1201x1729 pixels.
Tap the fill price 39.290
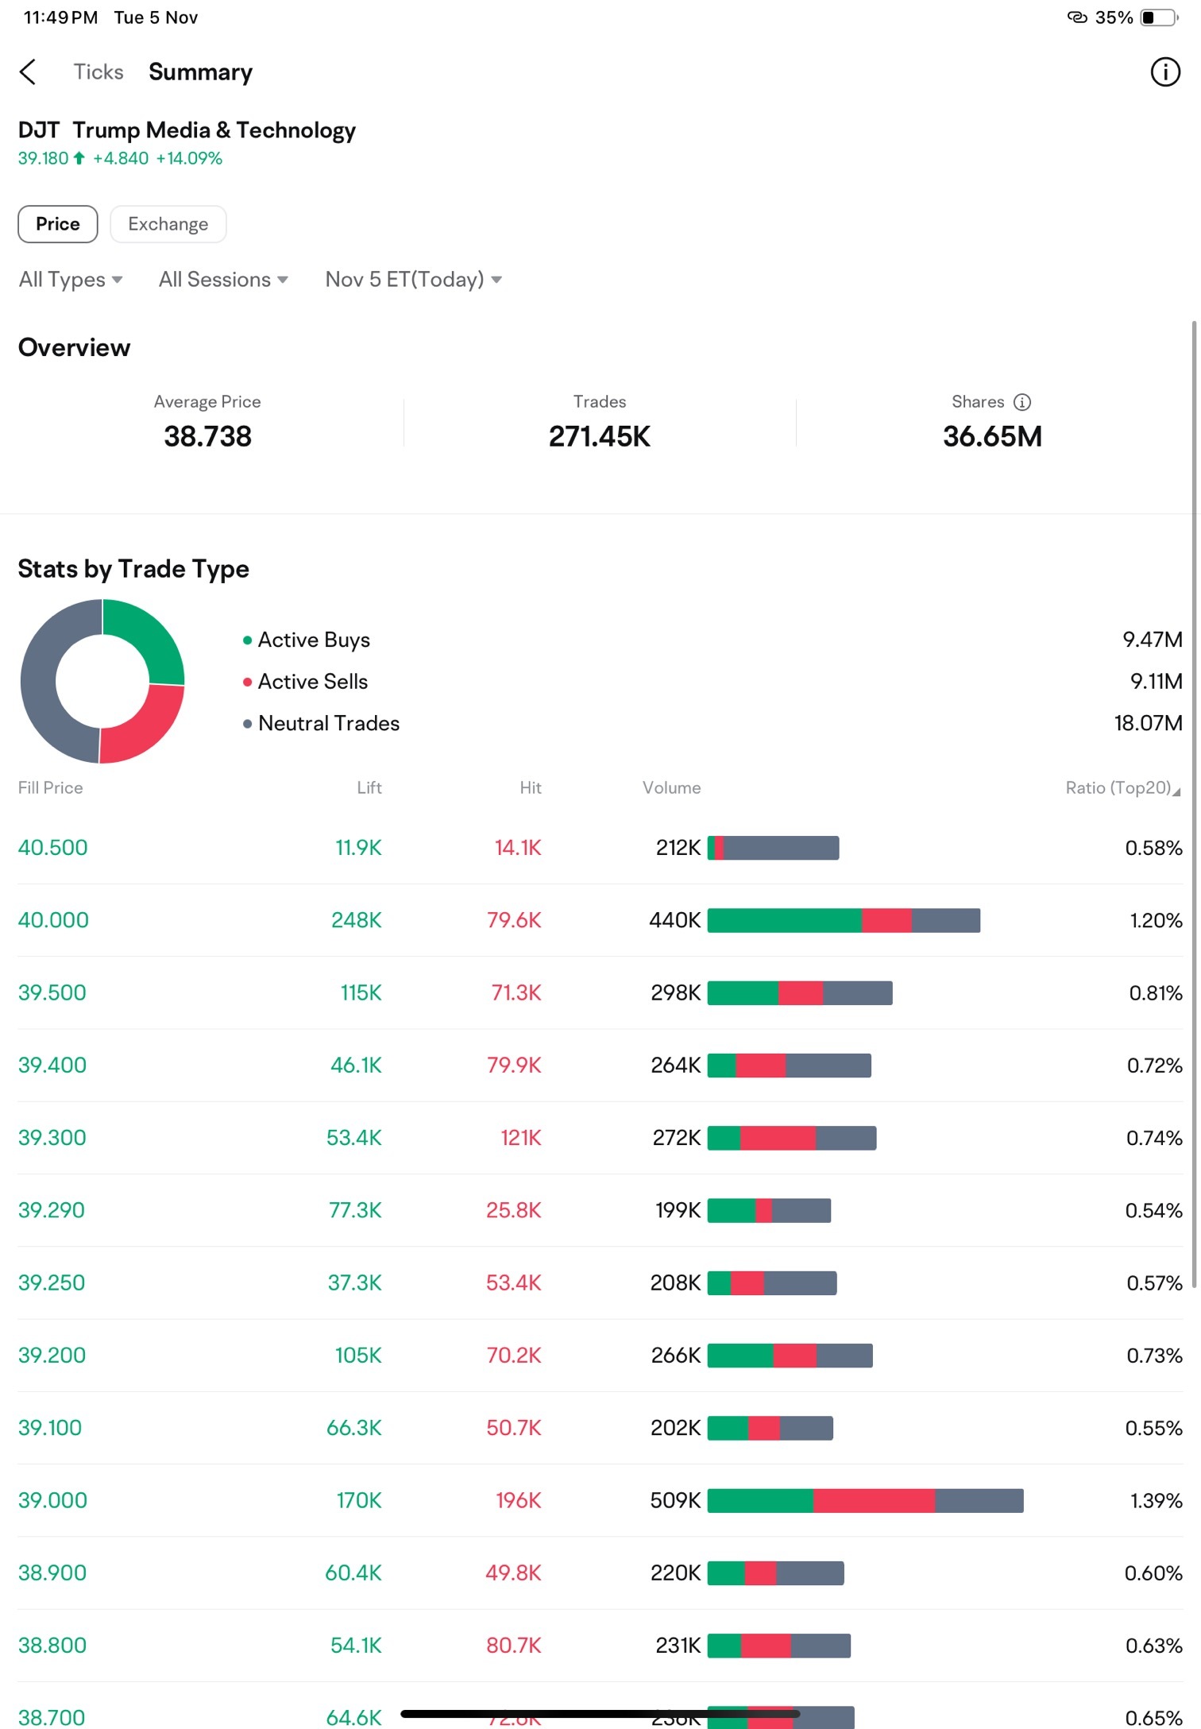[x=52, y=1210]
